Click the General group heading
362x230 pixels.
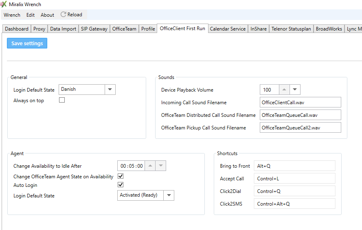pyautogui.click(x=19, y=77)
